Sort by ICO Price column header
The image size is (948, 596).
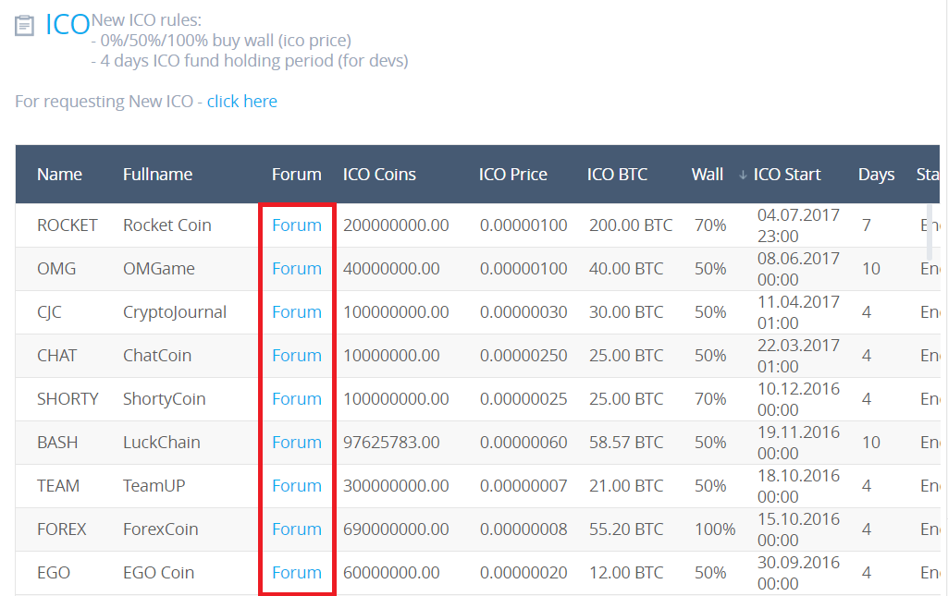pyautogui.click(x=512, y=175)
